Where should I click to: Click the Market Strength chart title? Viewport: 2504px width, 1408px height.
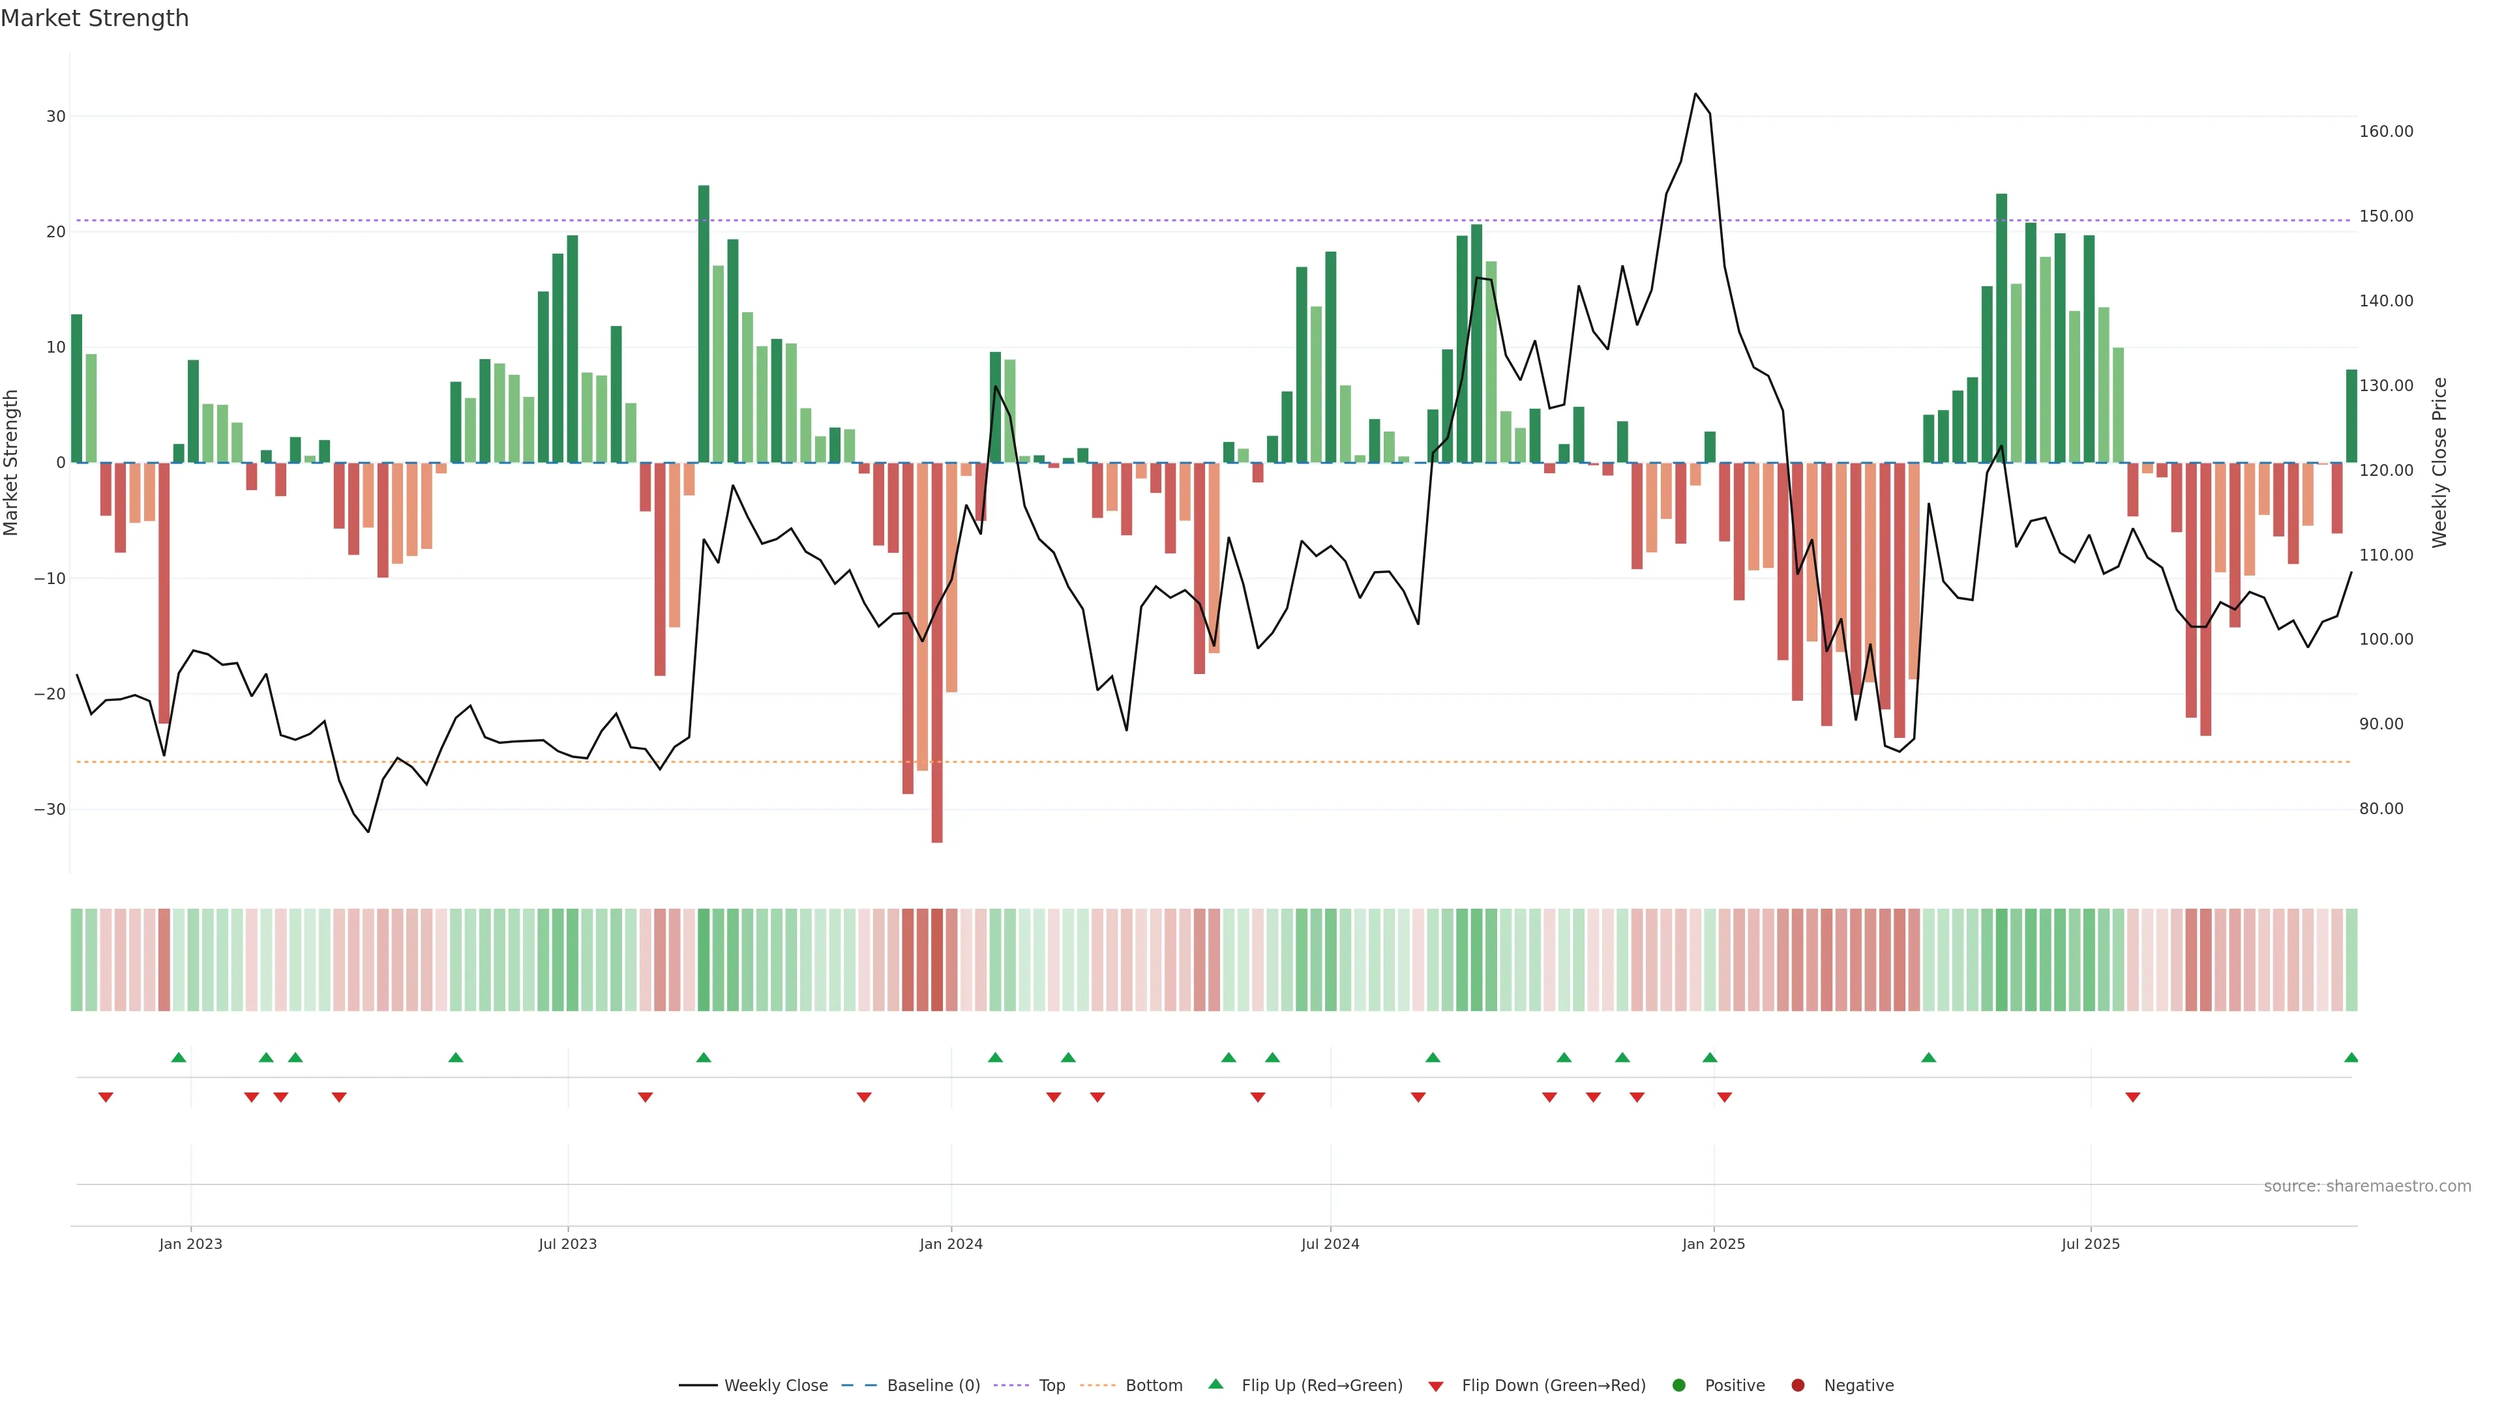coord(95,18)
